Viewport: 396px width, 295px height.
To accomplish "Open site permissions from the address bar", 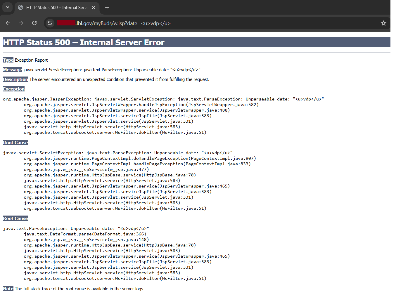I will coord(50,23).
